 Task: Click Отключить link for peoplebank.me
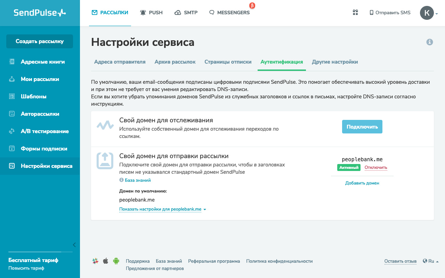click(376, 167)
